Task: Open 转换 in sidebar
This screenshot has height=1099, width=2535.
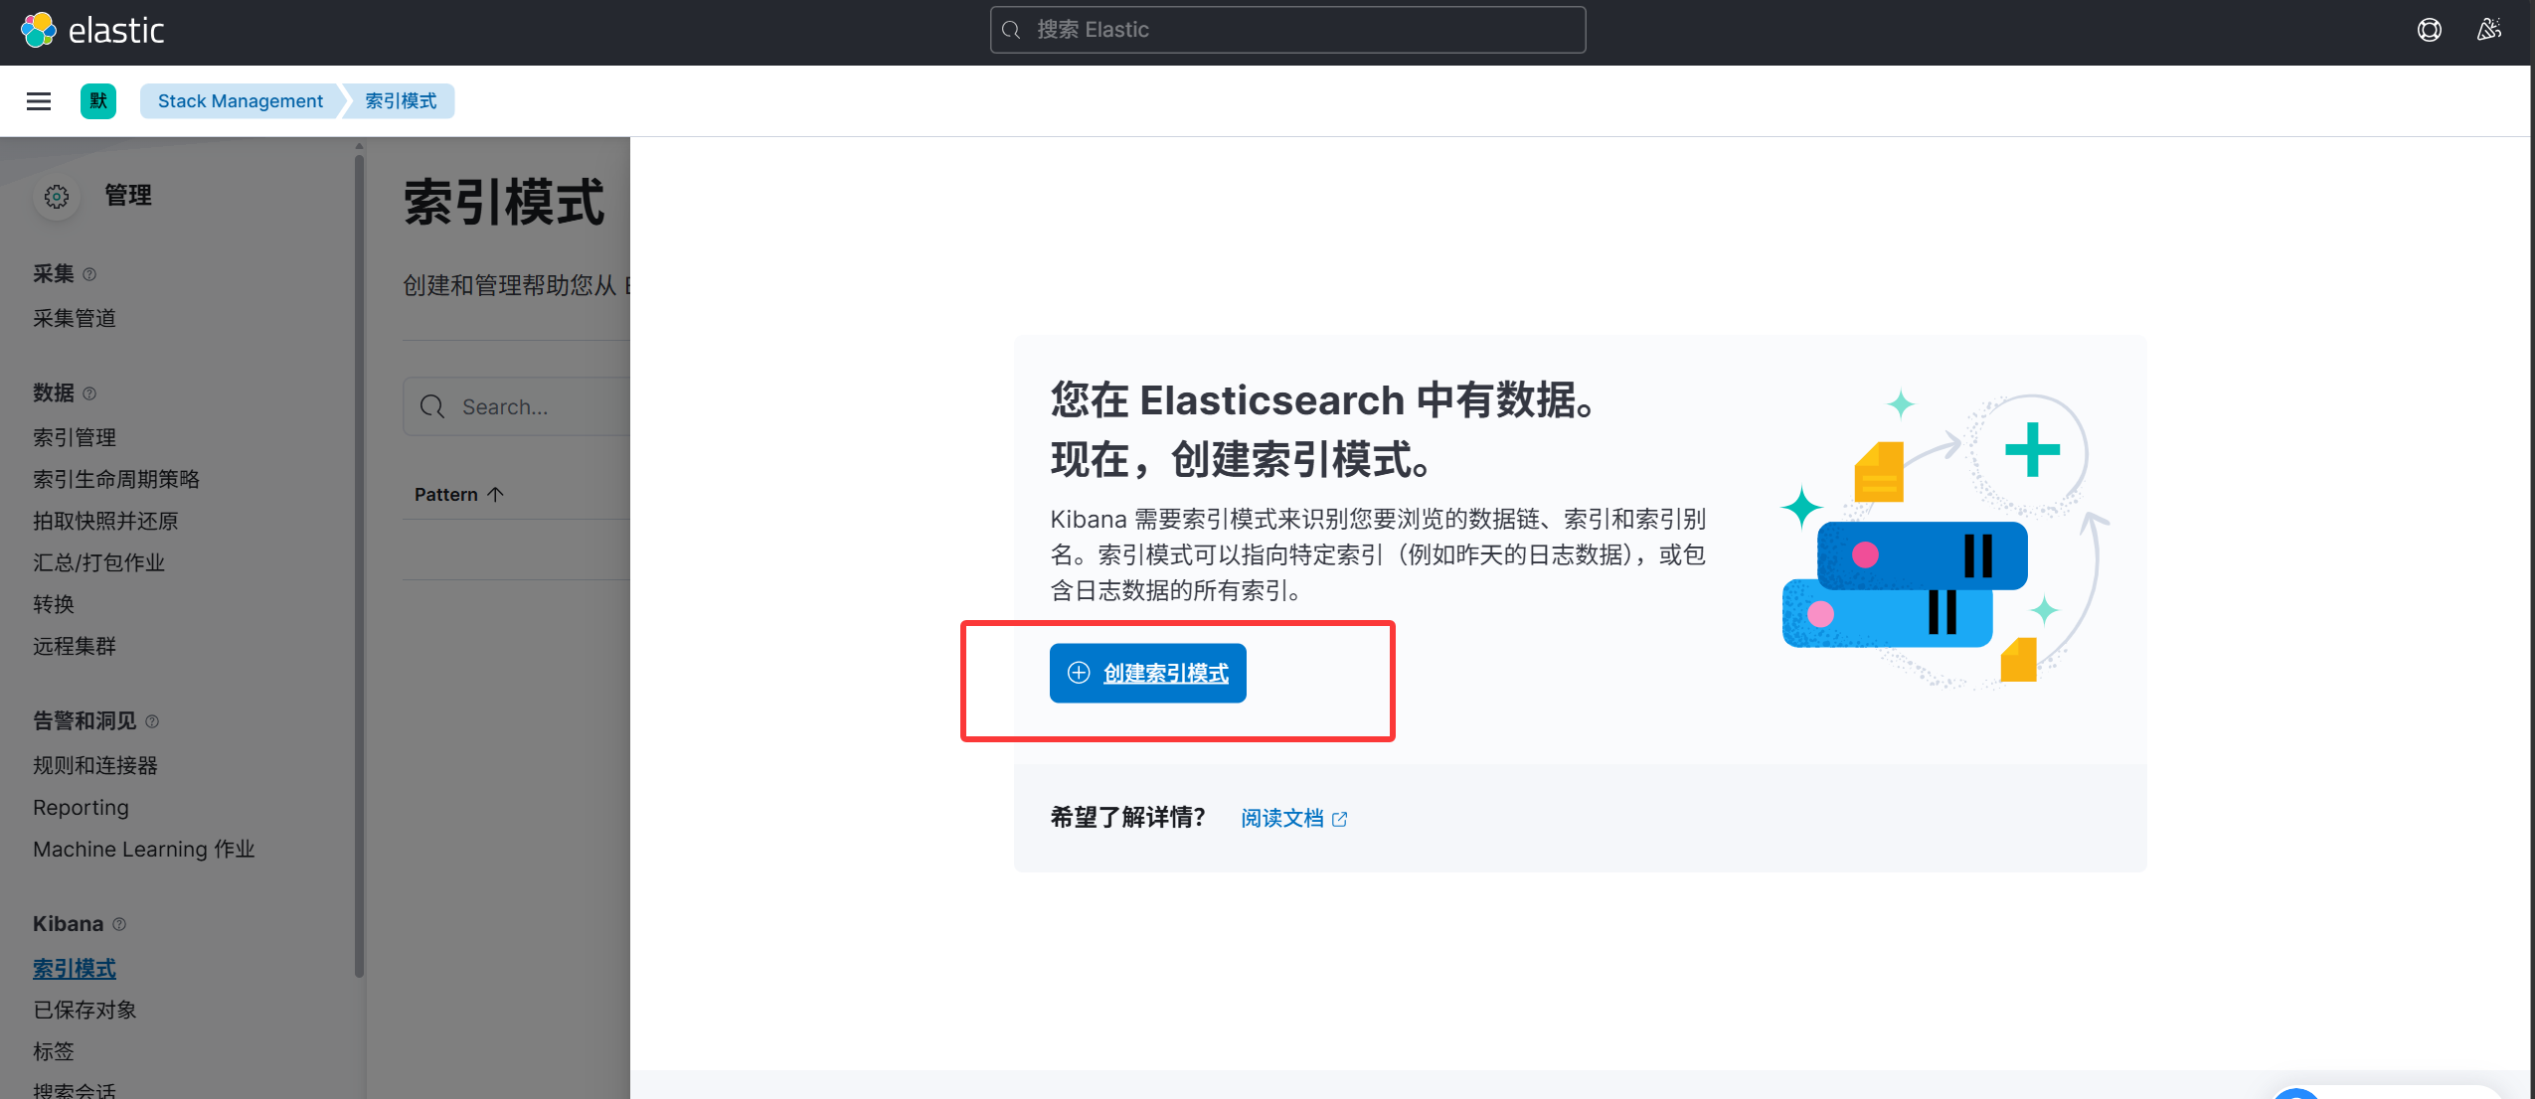Action: [54, 605]
